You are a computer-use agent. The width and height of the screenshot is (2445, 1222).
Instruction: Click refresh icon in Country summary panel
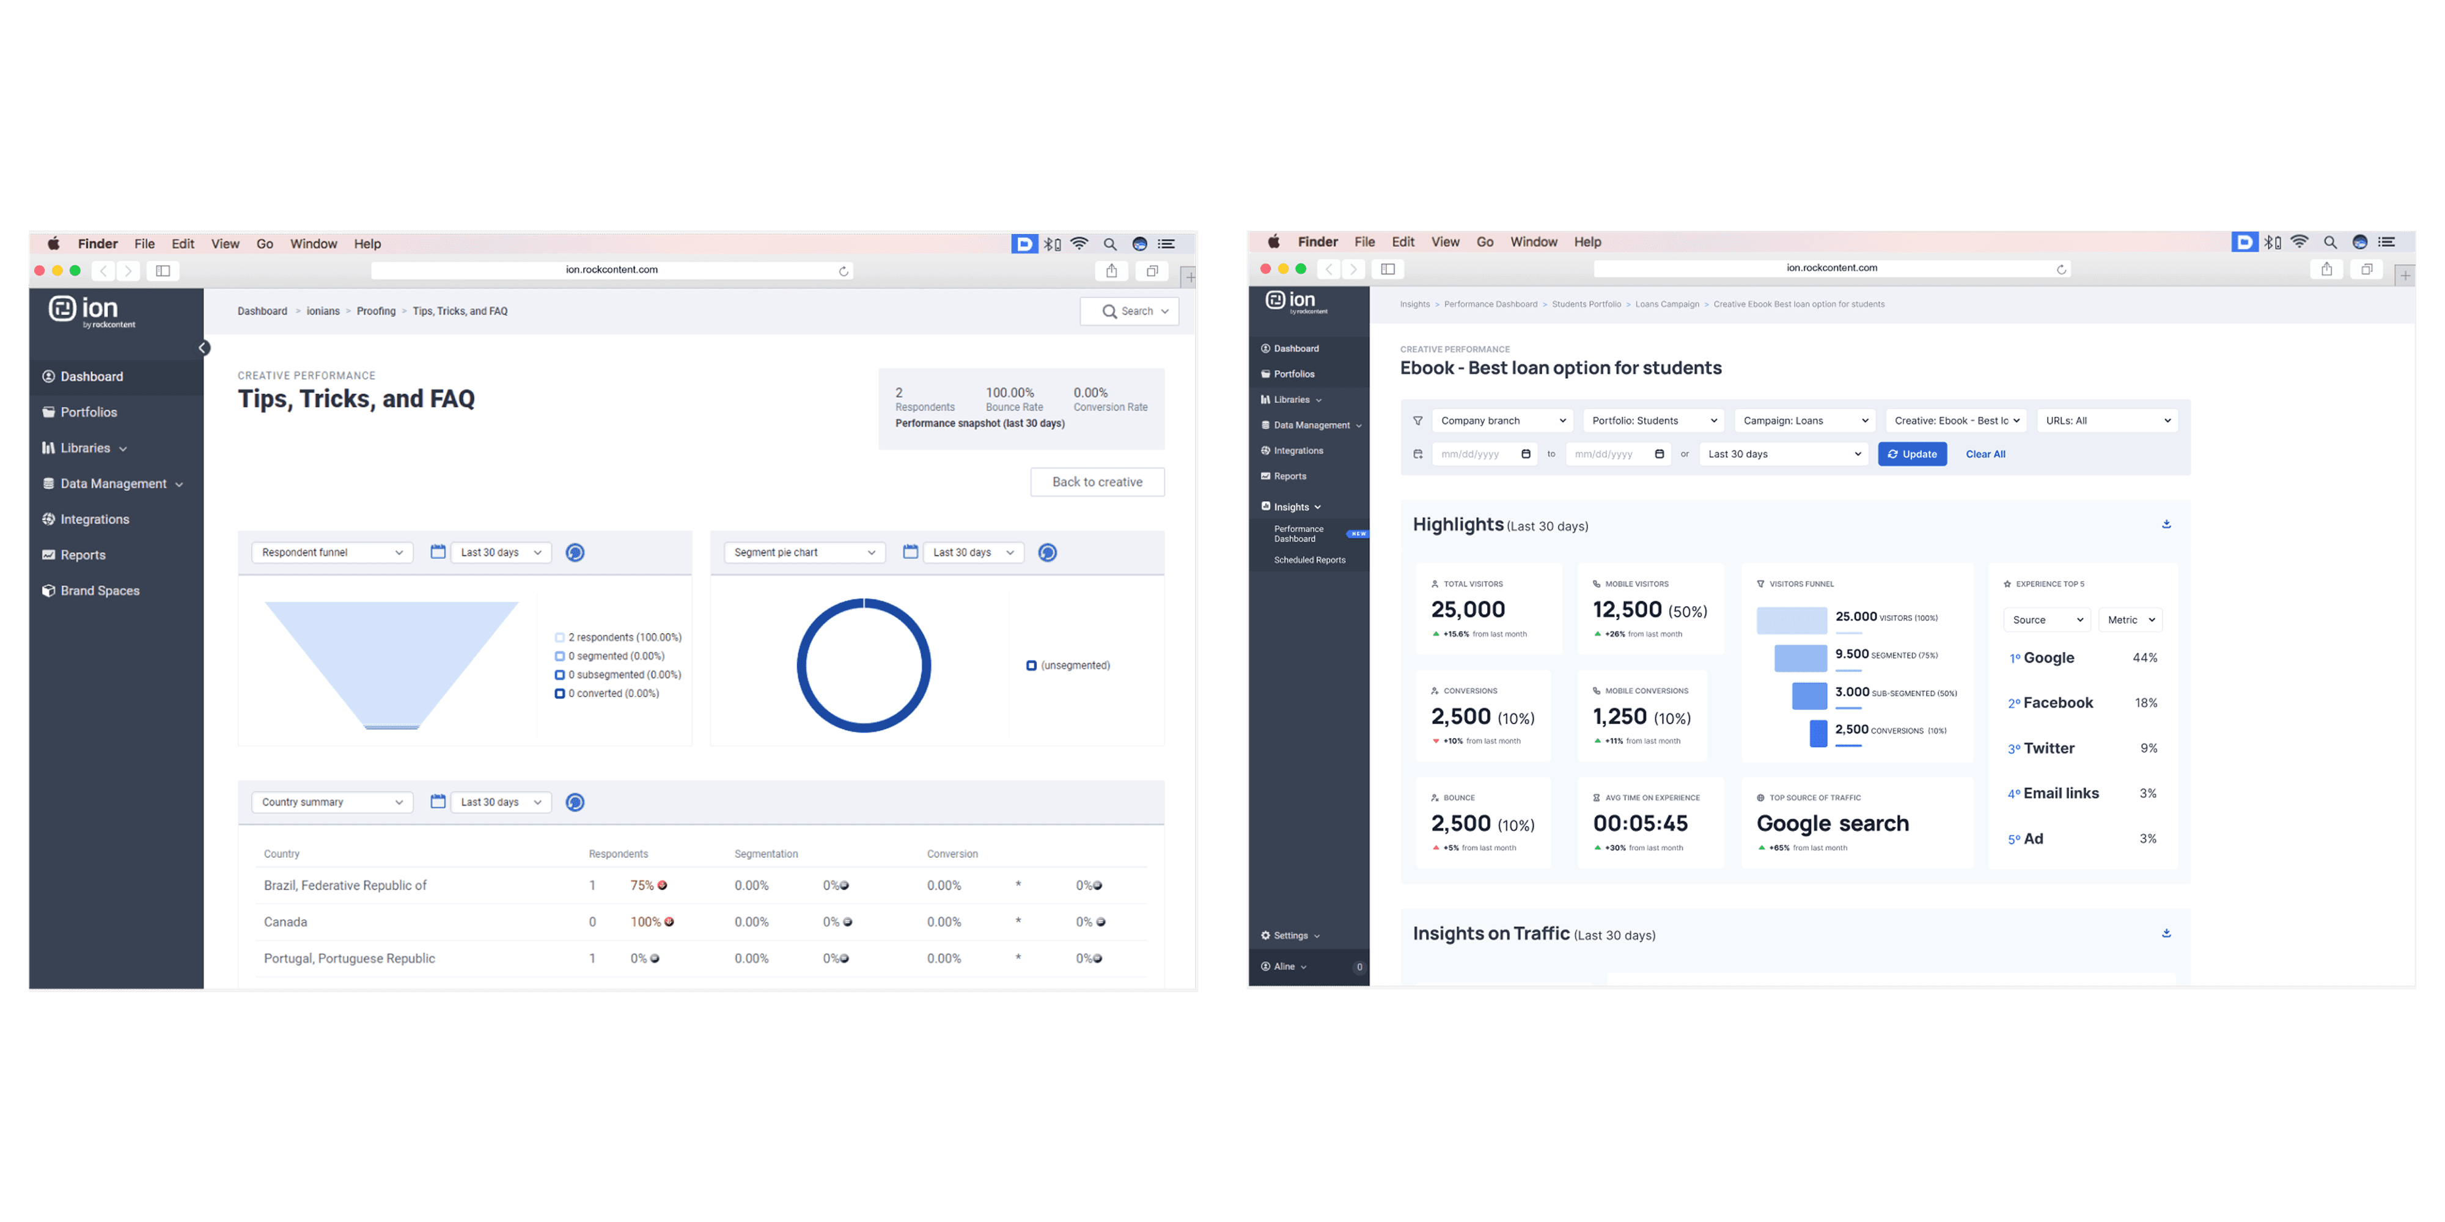[574, 802]
